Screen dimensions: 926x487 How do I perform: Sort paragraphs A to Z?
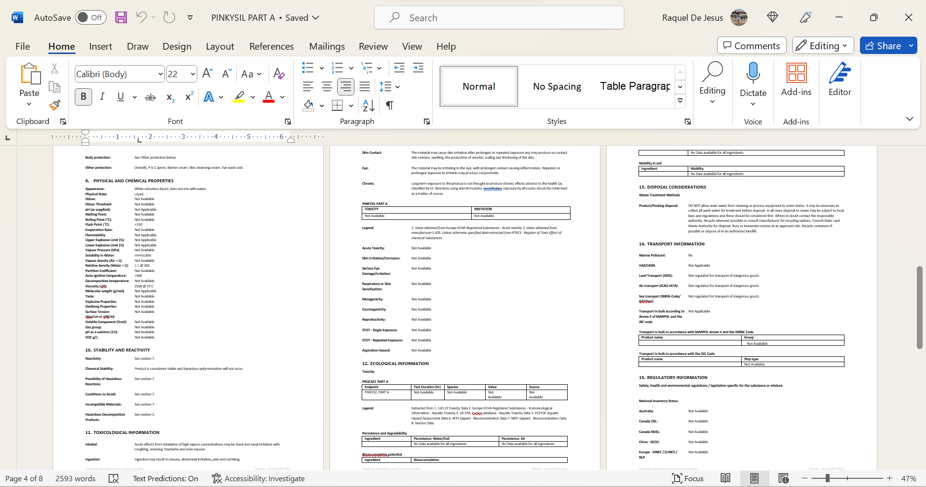(x=368, y=105)
